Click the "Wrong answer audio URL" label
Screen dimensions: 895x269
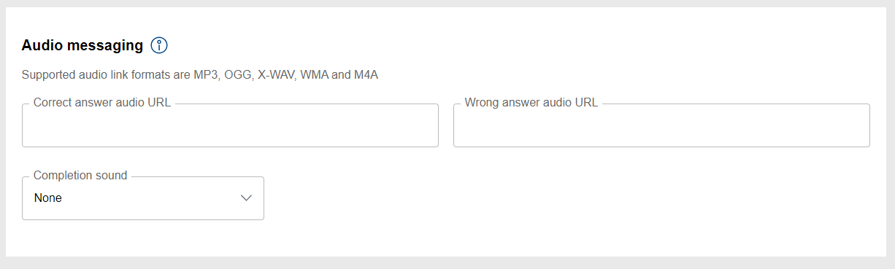(531, 103)
